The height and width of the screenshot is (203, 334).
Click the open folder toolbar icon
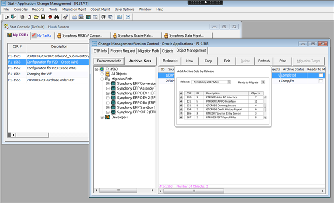[x=36, y=17]
